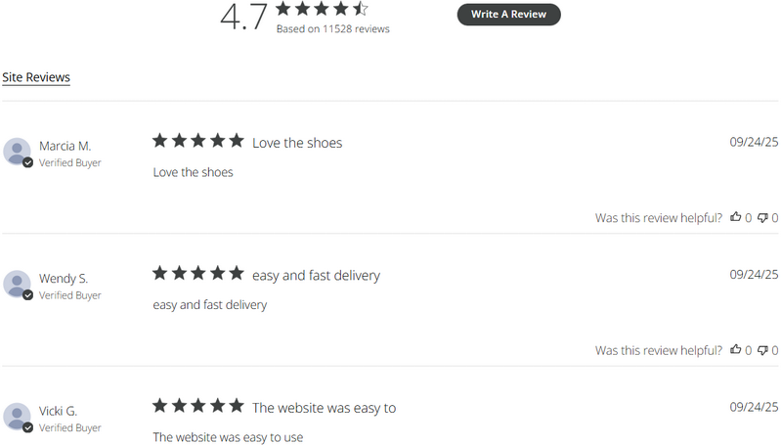Click Wendy S.'s five-star rating
Image resolution: width=782 pixels, height=445 pixels.
(197, 274)
